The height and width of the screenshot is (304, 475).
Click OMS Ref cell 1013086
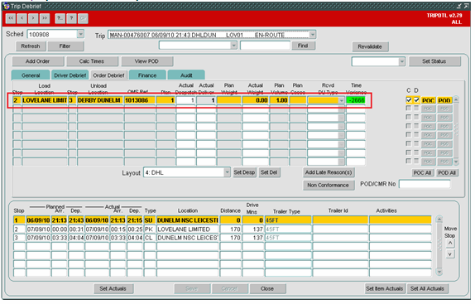(x=140, y=100)
